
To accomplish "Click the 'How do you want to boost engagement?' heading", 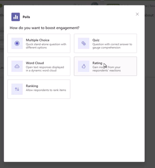I will [45, 28].
